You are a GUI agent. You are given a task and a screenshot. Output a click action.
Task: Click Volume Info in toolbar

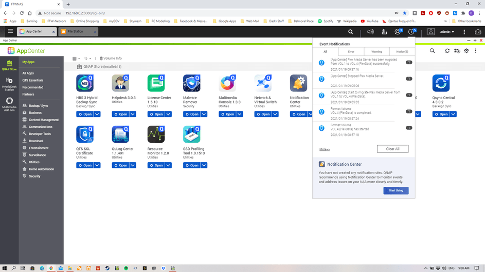[111, 59]
